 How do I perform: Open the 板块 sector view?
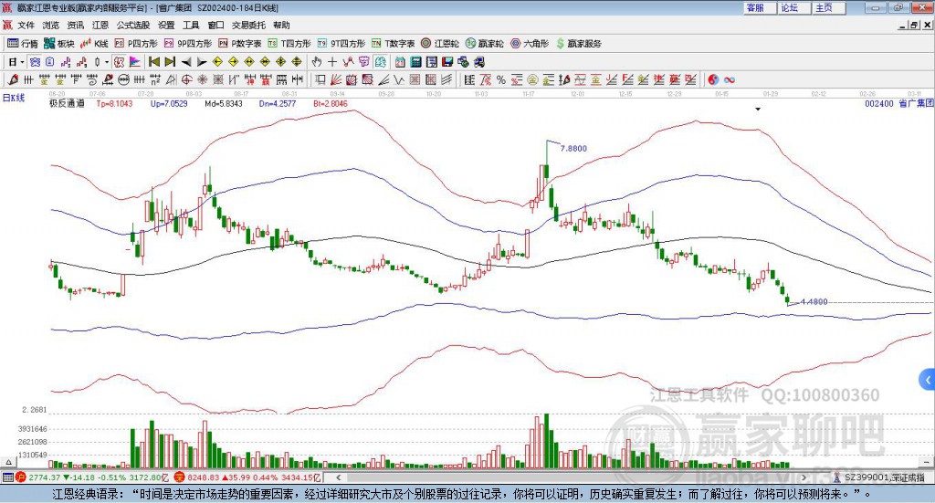(x=58, y=44)
